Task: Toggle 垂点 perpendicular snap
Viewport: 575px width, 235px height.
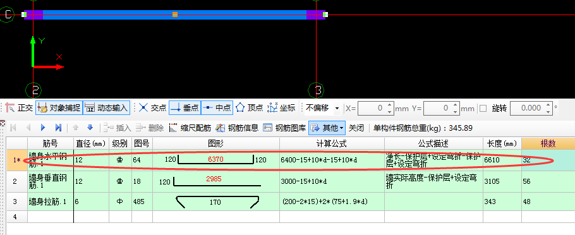Action: coord(185,108)
